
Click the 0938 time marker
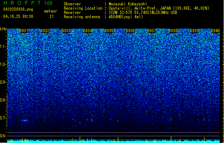(173, 31)
